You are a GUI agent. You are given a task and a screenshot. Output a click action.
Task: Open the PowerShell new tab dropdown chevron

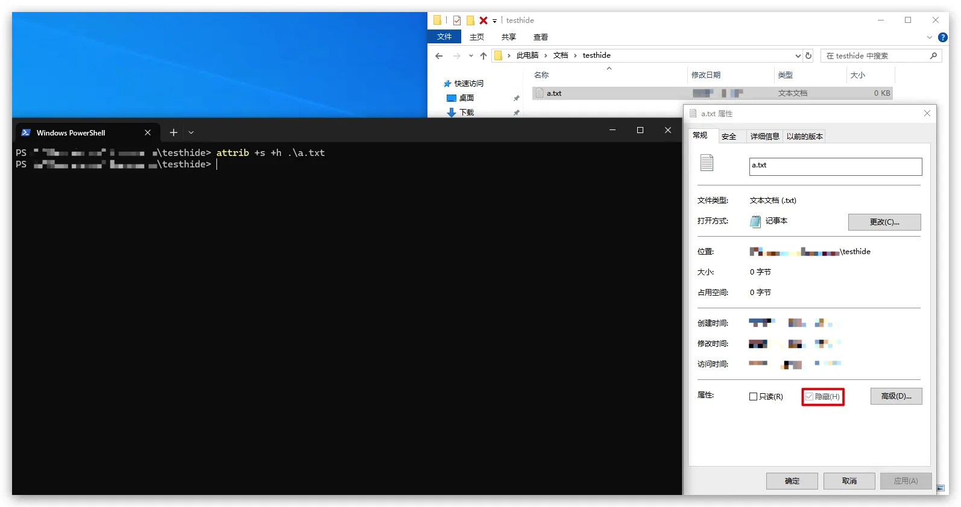(x=191, y=132)
